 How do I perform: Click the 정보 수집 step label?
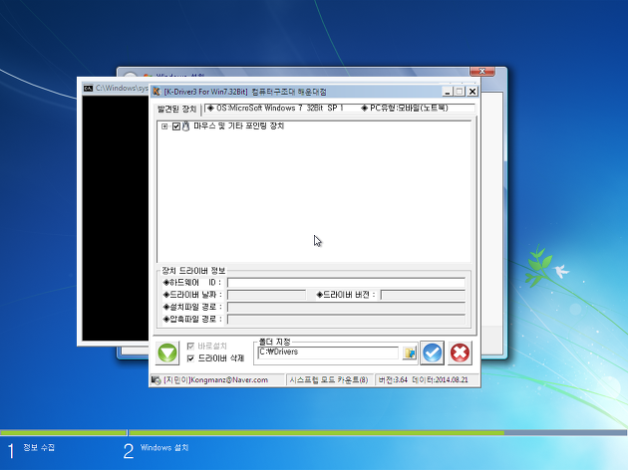[x=39, y=448]
